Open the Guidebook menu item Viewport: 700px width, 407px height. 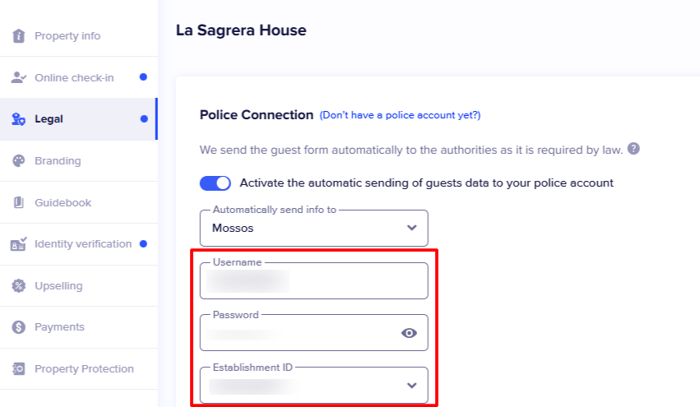point(79,202)
